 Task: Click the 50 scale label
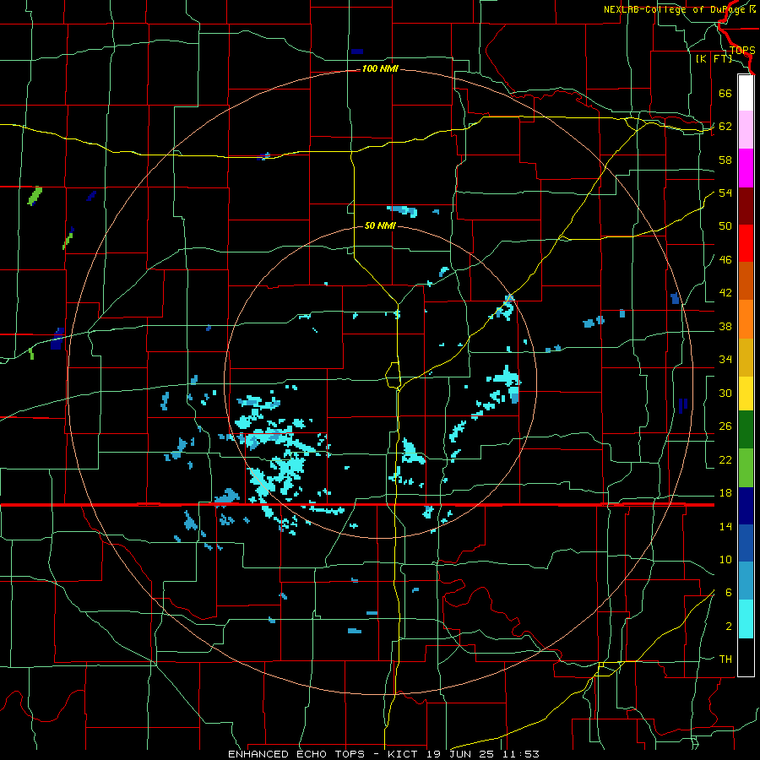click(x=725, y=225)
